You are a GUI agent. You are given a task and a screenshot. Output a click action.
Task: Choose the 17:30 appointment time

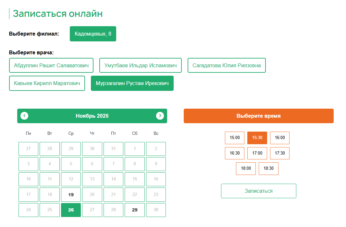click(x=279, y=153)
